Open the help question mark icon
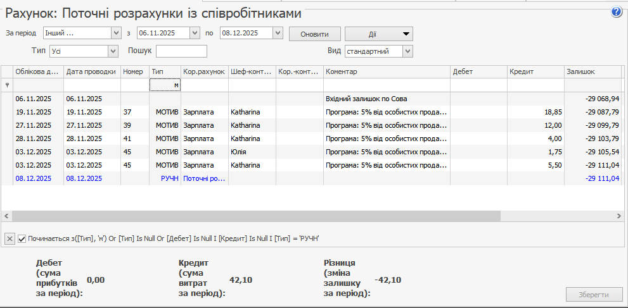The width and height of the screenshot is (628, 308). (616, 12)
